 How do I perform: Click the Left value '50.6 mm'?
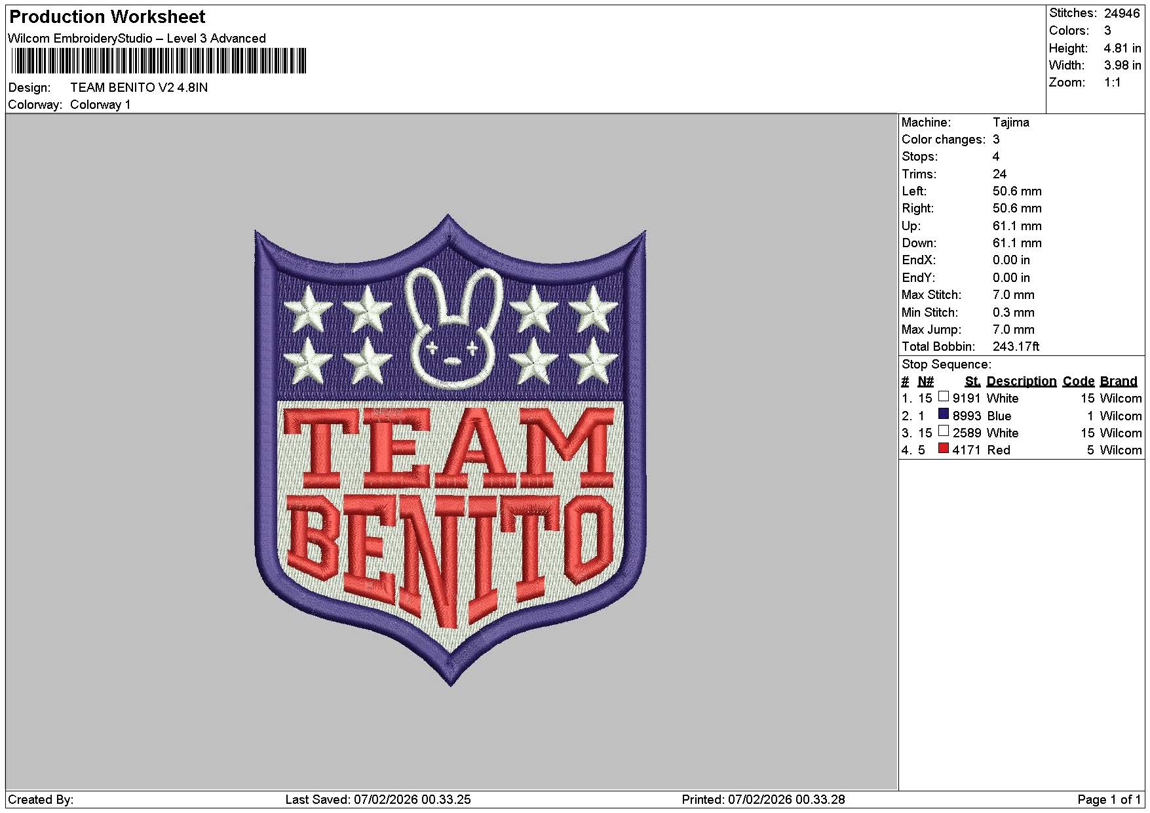coord(1017,191)
